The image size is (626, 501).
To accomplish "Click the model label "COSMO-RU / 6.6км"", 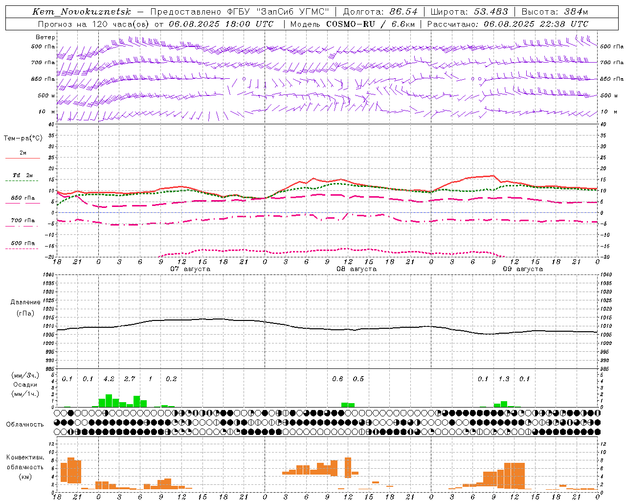I will [x=372, y=24].
